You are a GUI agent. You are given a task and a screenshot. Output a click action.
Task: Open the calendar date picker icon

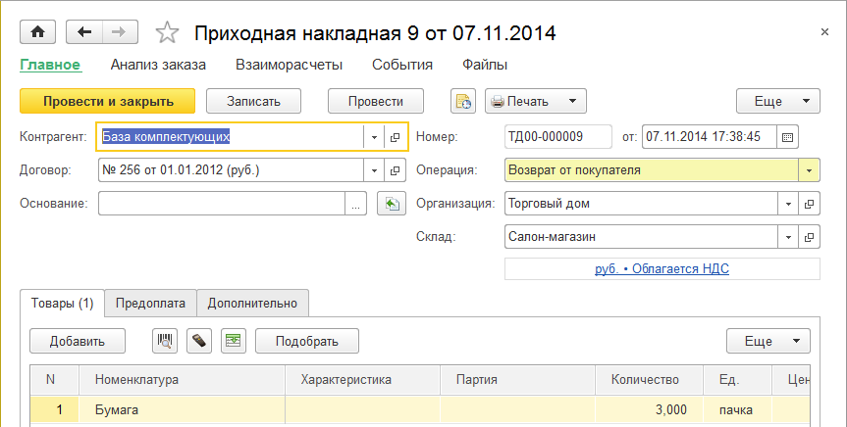tap(788, 136)
